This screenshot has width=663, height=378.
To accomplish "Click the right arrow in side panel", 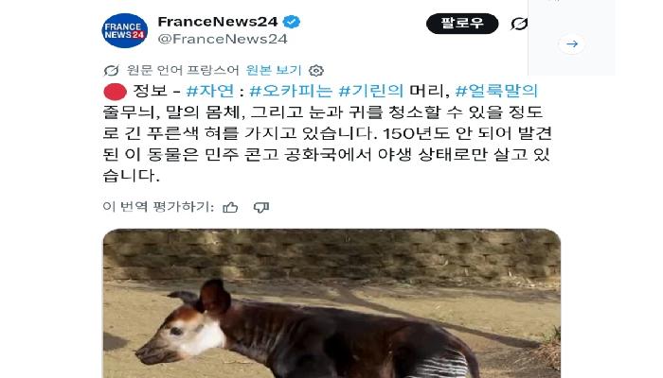I will point(572,43).
